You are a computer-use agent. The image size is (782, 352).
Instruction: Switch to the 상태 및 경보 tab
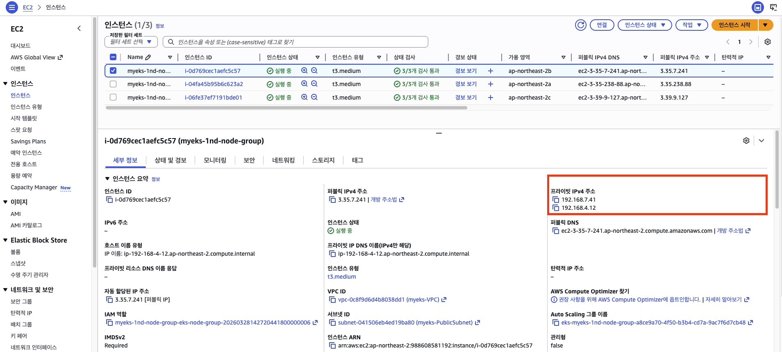[170, 160]
